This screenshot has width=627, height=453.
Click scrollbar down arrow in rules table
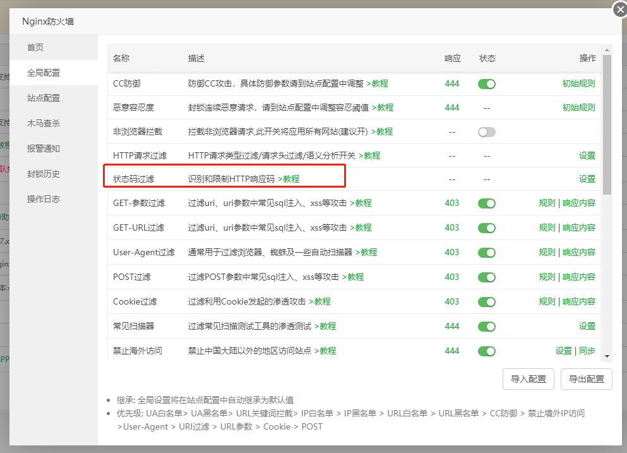[607, 356]
